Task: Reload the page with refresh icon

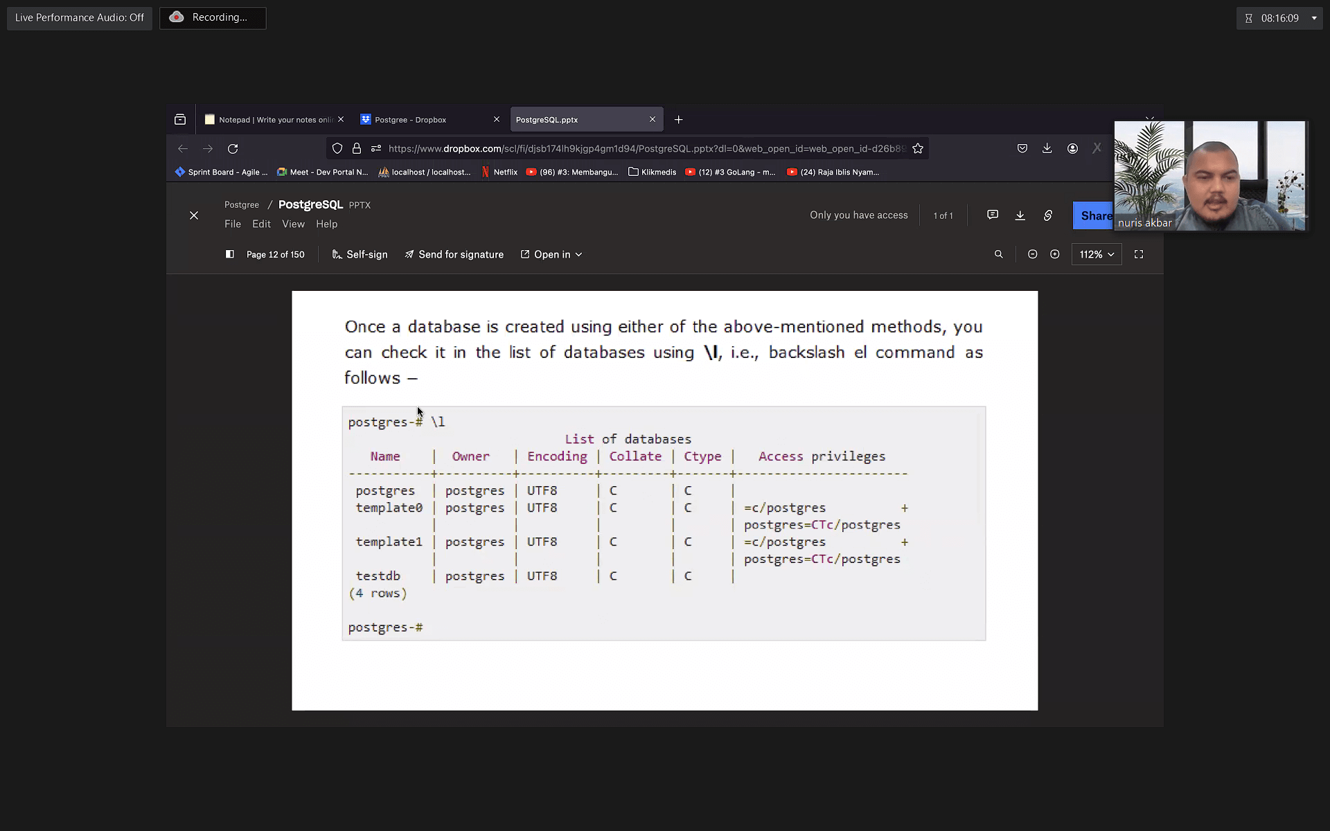Action: click(x=233, y=148)
